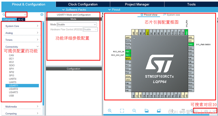Click the PD1 pin labeled RCC_OSC_OUT

click(128, 55)
